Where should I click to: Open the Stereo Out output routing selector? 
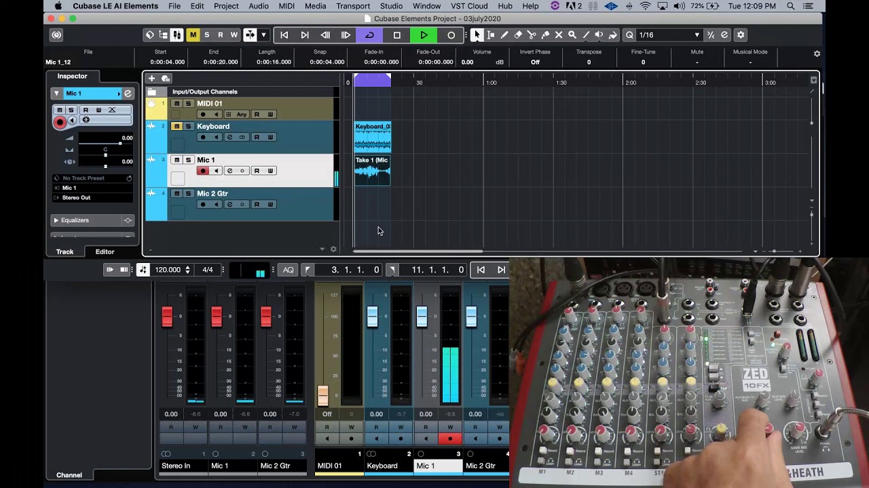pos(92,198)
